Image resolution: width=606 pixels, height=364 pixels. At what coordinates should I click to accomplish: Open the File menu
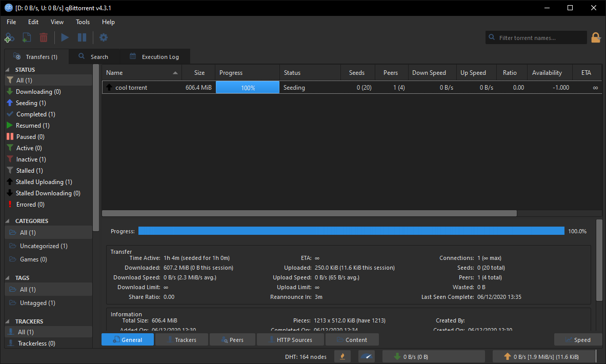(11, 22)
